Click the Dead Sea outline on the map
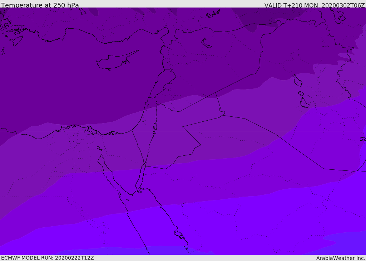Screen dimensions: 366x261 [155, 126]
